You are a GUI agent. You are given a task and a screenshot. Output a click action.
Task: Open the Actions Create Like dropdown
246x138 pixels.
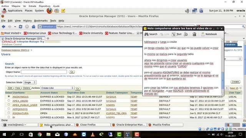pyautogui.click(x=57, y=88)
